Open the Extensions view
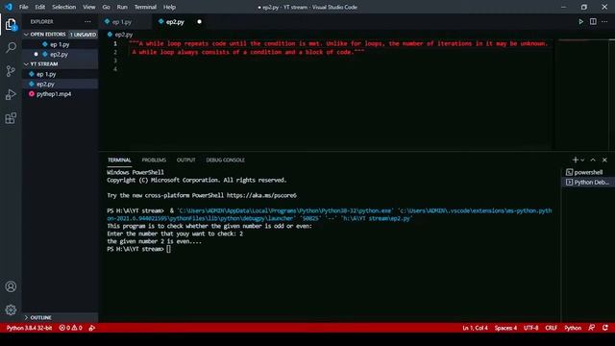This screenshot has width=615, height=346. pyautogui.click(x=11, y=118)
